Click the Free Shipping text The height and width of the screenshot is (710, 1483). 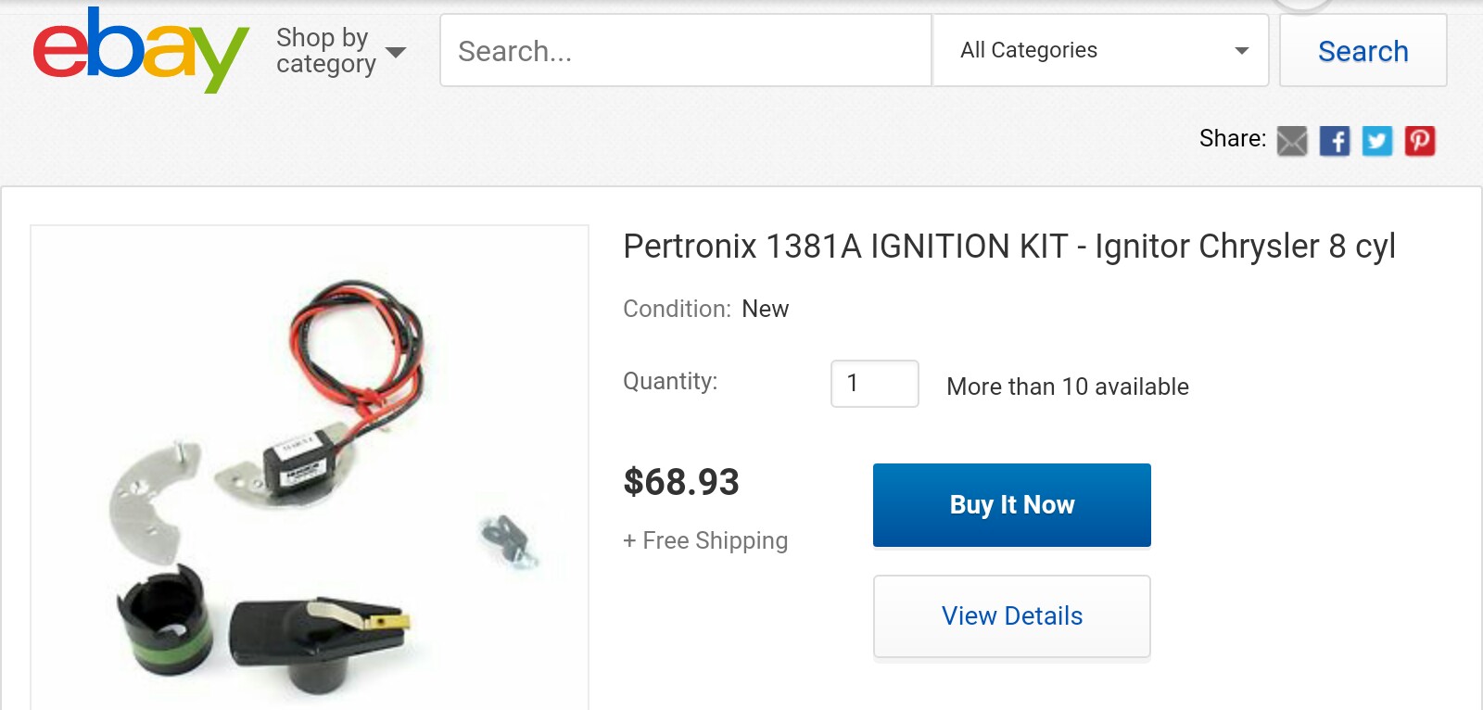(x=705, y=540)
